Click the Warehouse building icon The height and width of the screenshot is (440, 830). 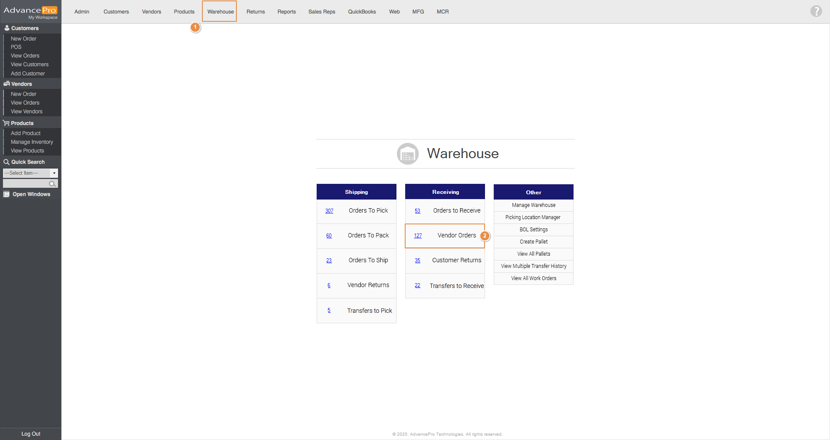[x=407, y=154]
